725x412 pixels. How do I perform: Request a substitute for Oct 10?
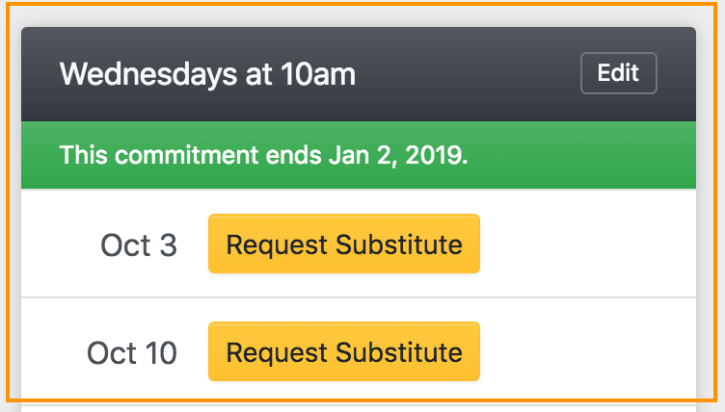point(343,352)
